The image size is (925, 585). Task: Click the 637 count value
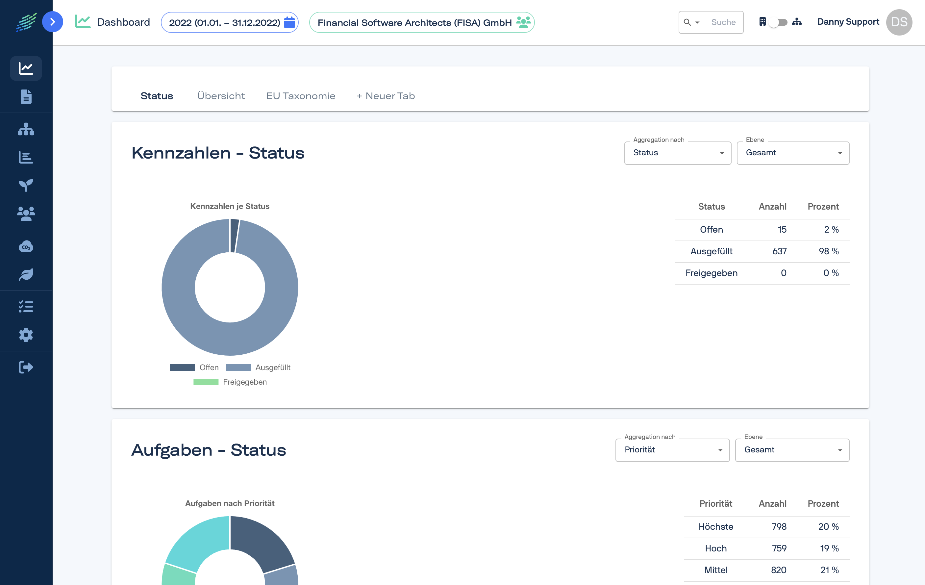pyautogui.click(x=779, y=251)
